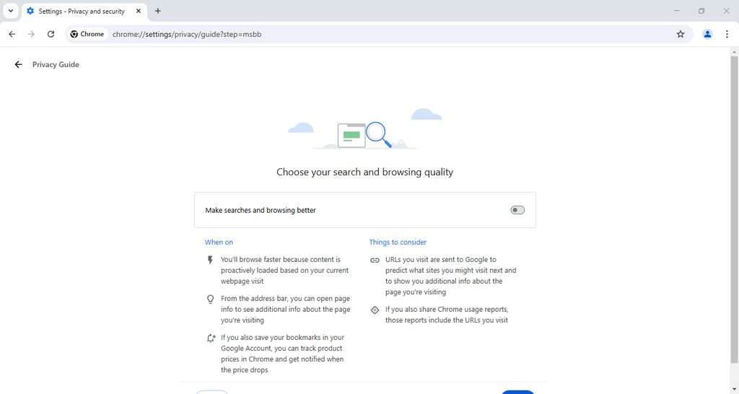Open the profile avatar menu
This screenshot has height=394, width=739.
(x=707, y=34)
